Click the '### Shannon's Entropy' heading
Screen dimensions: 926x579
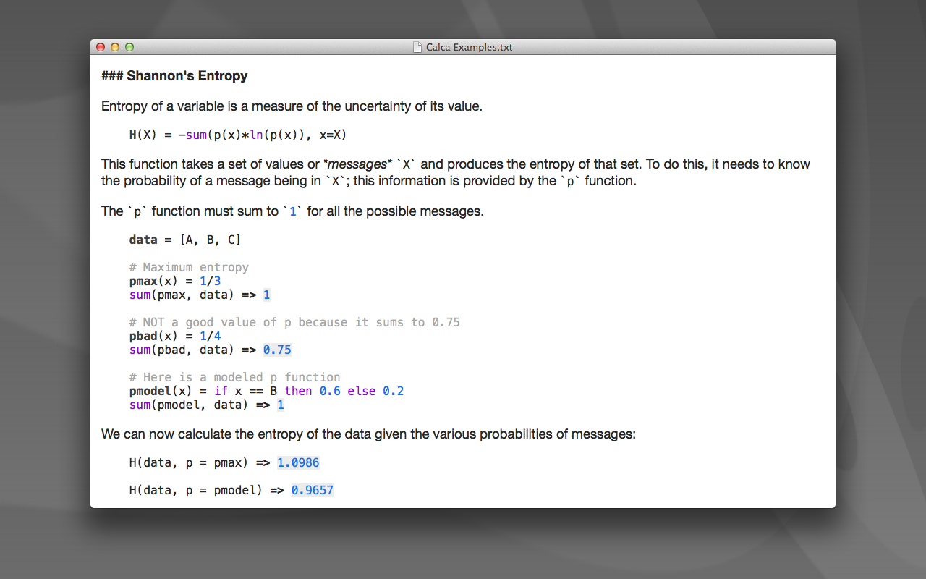point(174,76)
